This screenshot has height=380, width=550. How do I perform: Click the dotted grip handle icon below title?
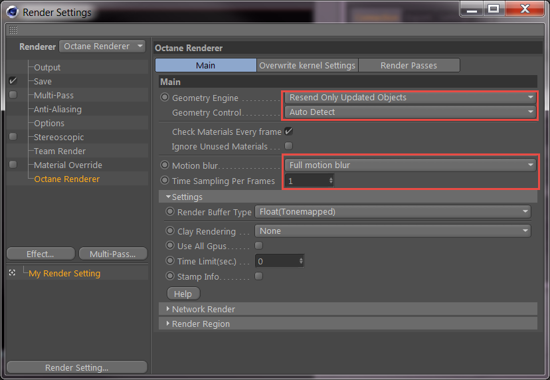(x=13, y=30)
